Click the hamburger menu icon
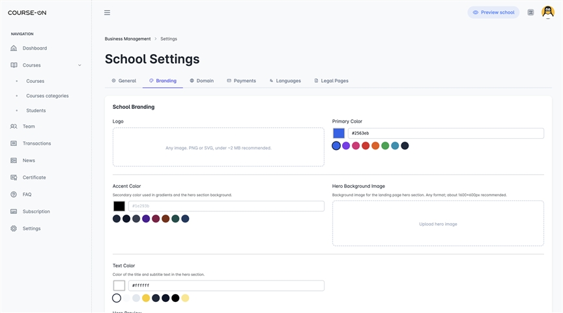The image size is (563, 313). 107,12
